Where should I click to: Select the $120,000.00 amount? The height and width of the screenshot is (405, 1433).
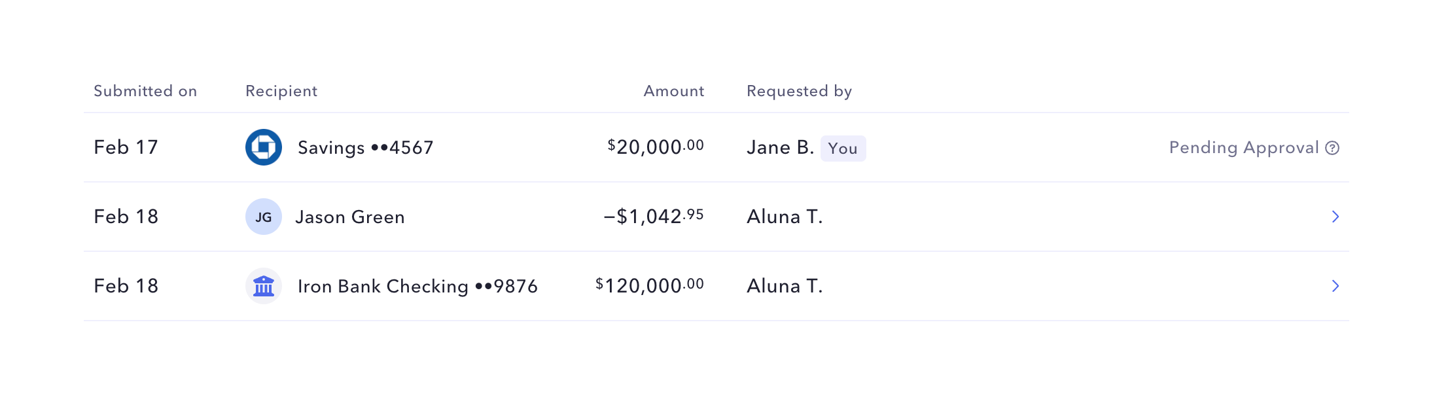650,286
